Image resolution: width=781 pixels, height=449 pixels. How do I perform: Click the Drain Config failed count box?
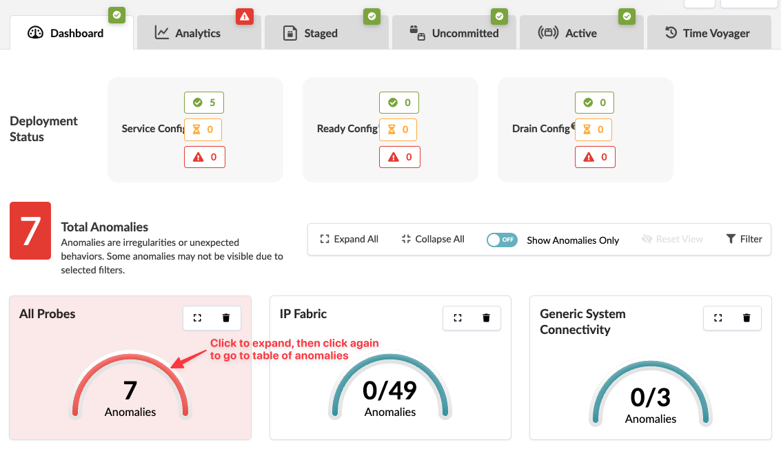tap(596, 157)
